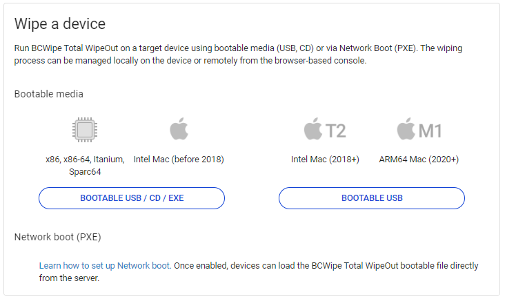Click the gray M1 chip lettering
516x308 pixels.
pyautogui.click(x=430, y=131)
